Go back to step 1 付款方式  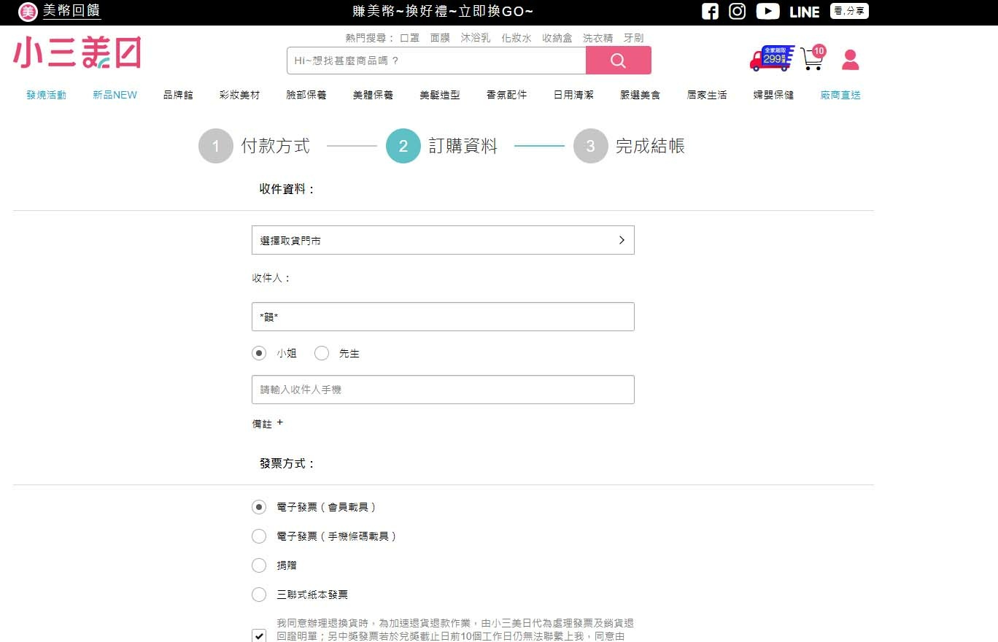pyautogui.click(x=255, y=146)
